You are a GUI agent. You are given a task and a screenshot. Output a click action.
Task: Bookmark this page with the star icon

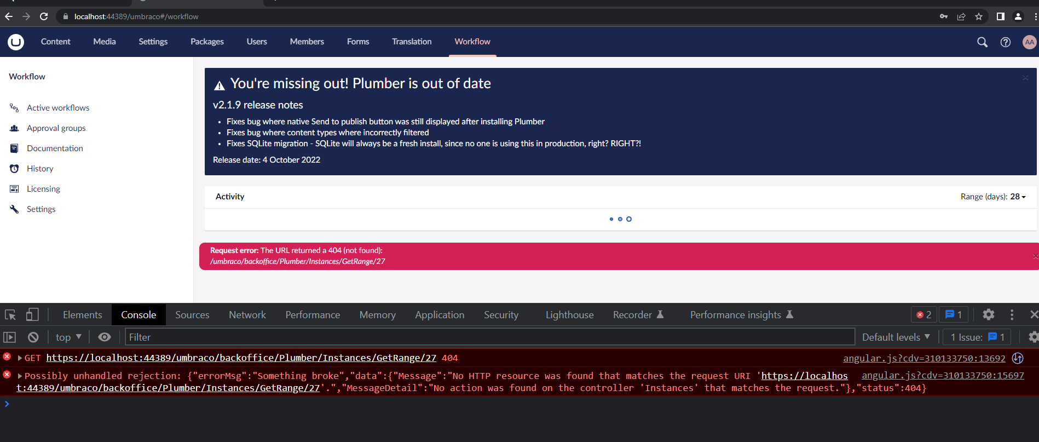979,16
